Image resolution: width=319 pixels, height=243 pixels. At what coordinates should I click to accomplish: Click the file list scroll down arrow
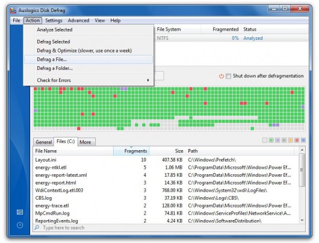(302, 220)
